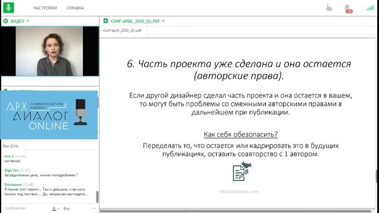The width and height of the screenshot is (379, 213).
Task: Click the 'Как себя обезопасить?' heading on slide
Action: (241, 134)
